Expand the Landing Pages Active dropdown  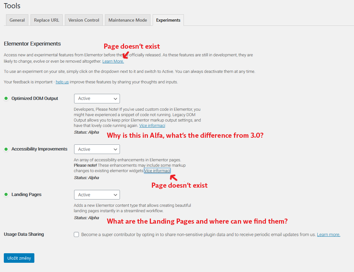pos(97,194)
